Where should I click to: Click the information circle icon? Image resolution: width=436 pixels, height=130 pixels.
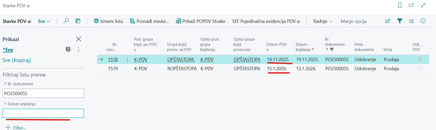point(423,21)
